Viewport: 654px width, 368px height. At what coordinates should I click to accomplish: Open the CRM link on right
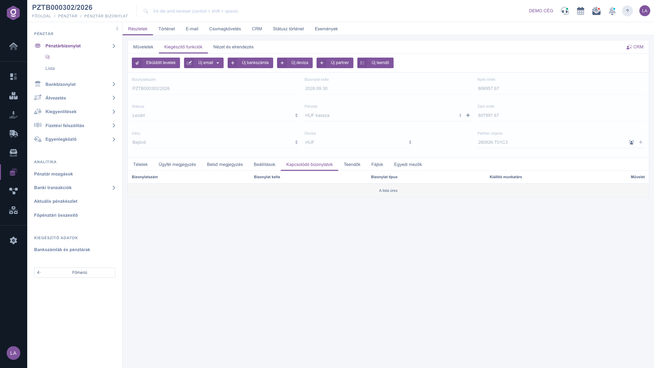tap(635, 47)
